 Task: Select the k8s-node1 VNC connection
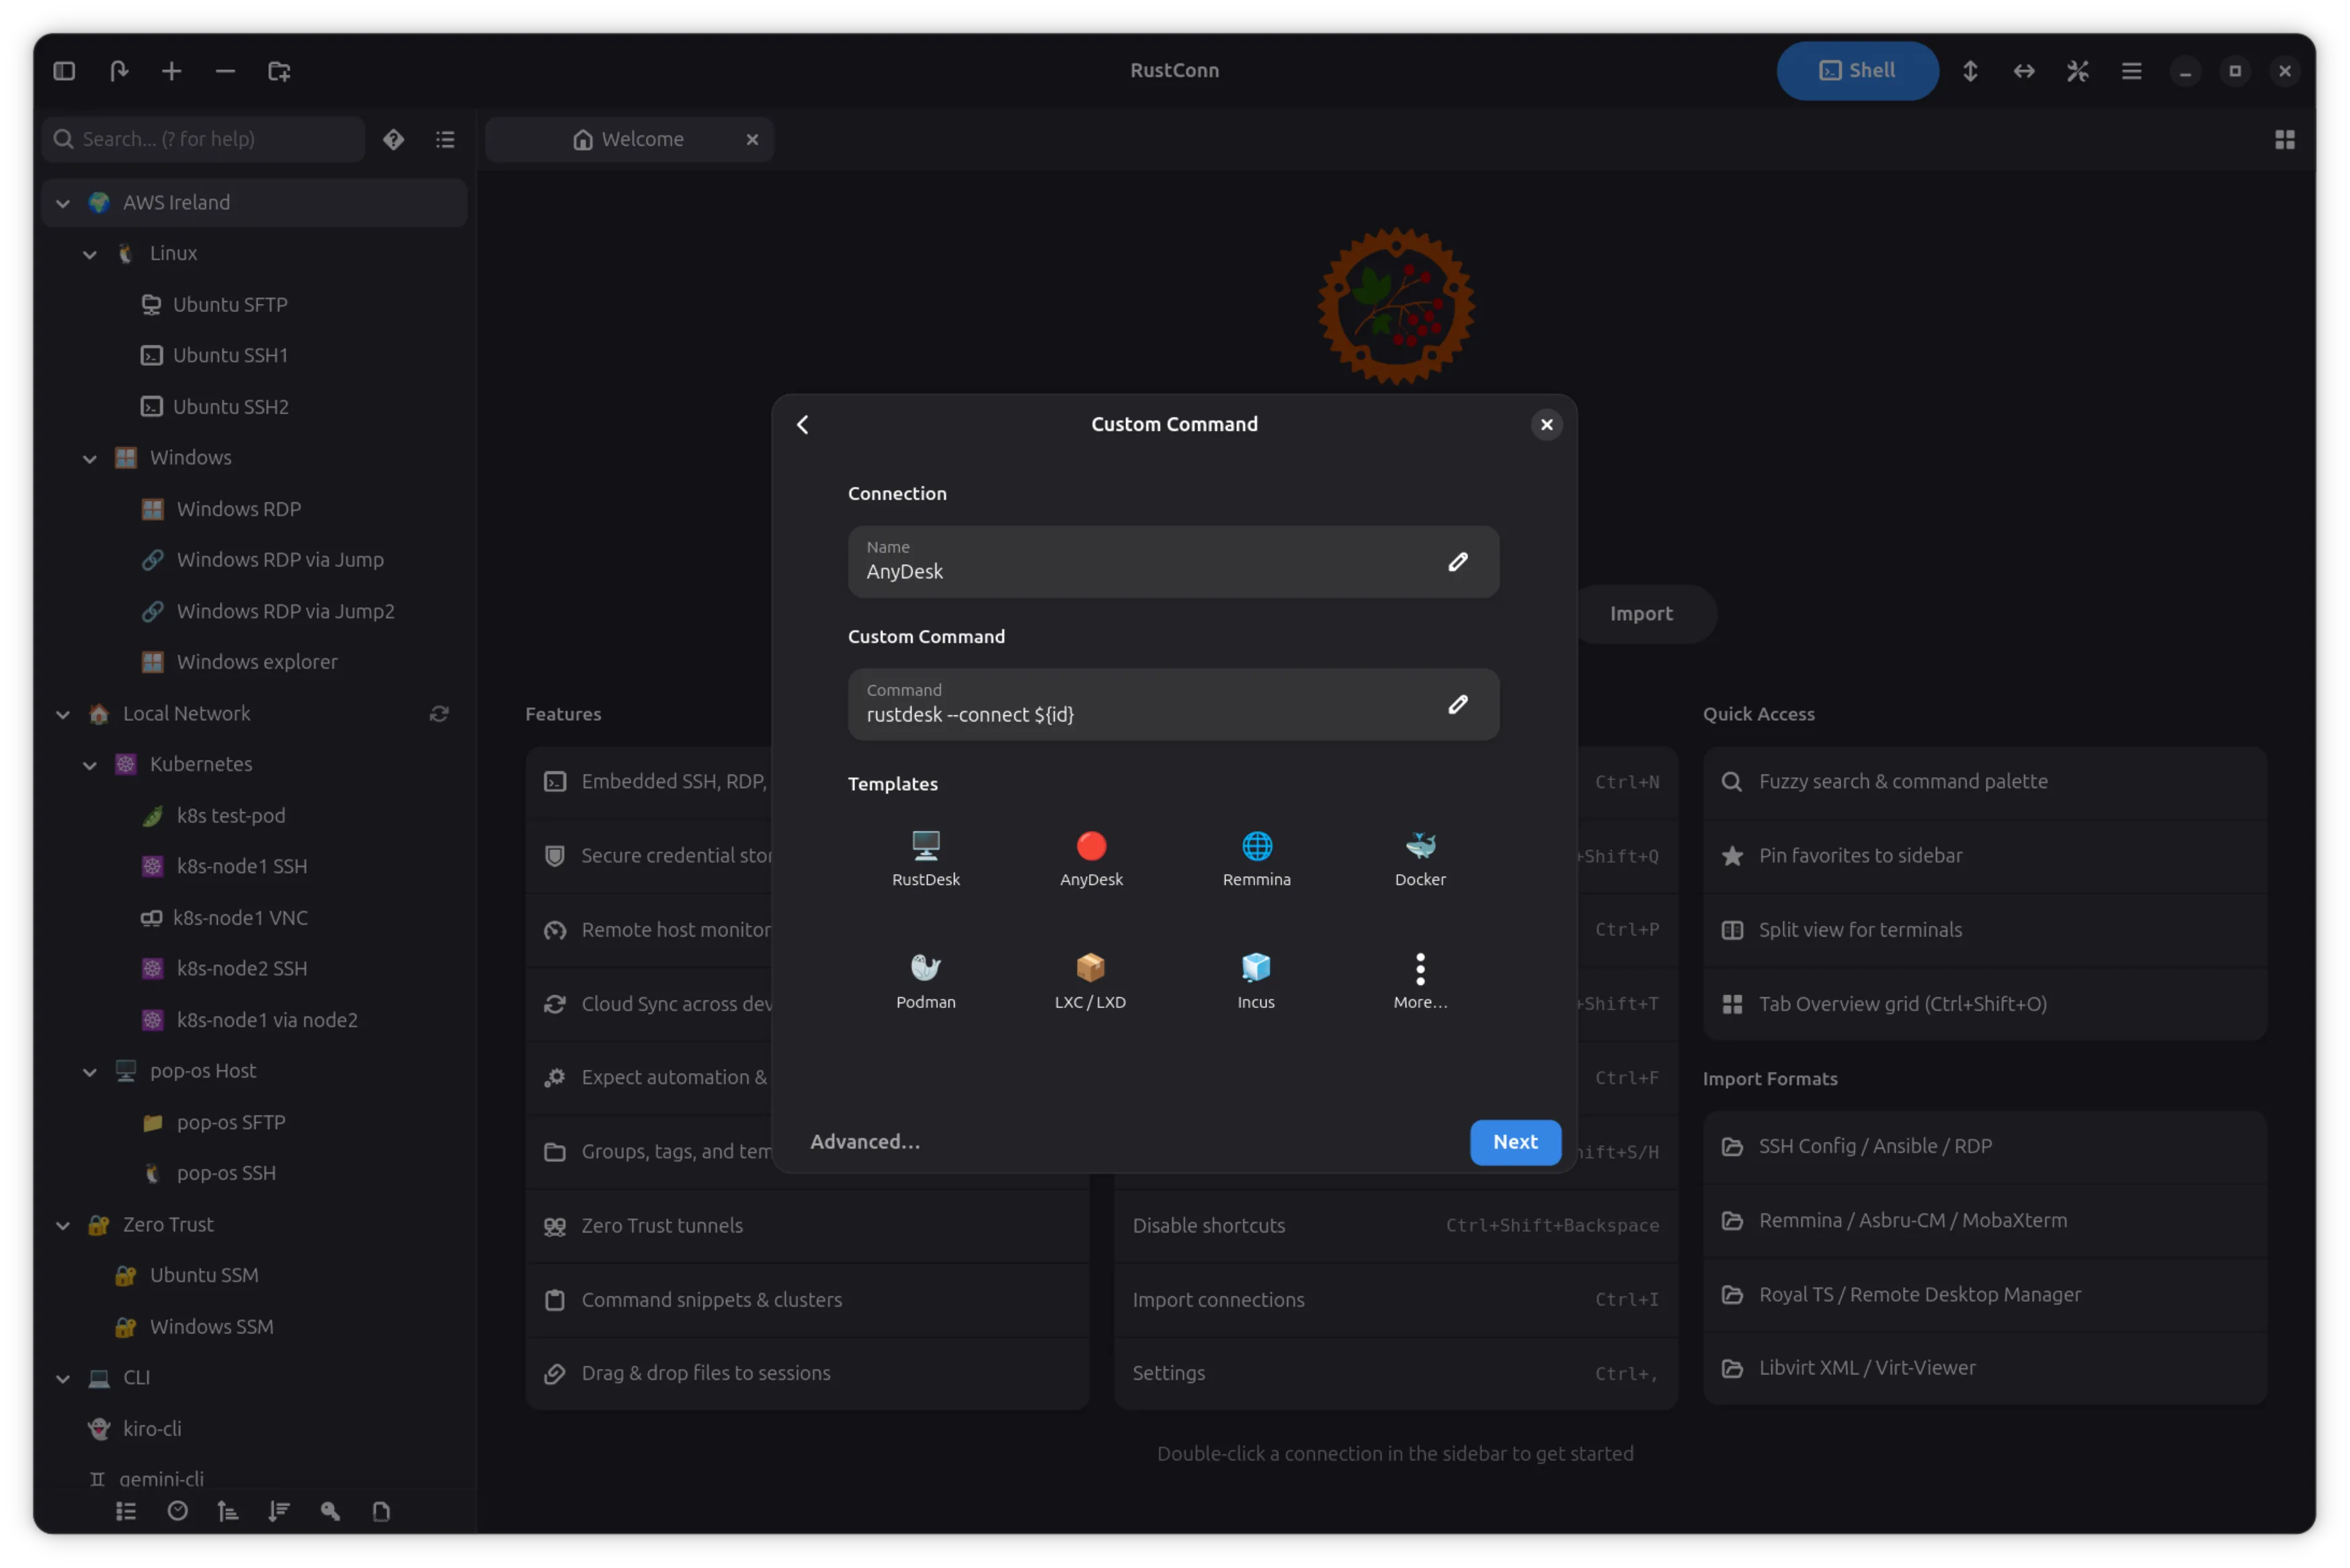[x=255, y=918]
